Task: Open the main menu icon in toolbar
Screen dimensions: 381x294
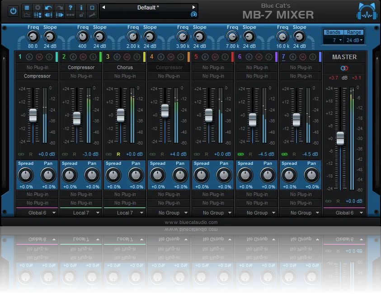Action: pyautogui.click(x=27, y=8)
